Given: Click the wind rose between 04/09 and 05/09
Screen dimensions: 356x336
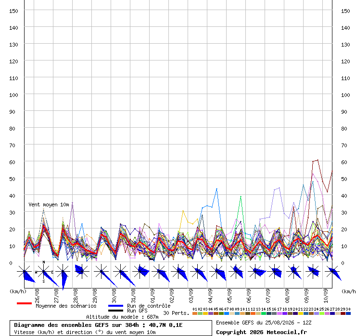Looking at the screenshot, I should click(x=217, y=271).
